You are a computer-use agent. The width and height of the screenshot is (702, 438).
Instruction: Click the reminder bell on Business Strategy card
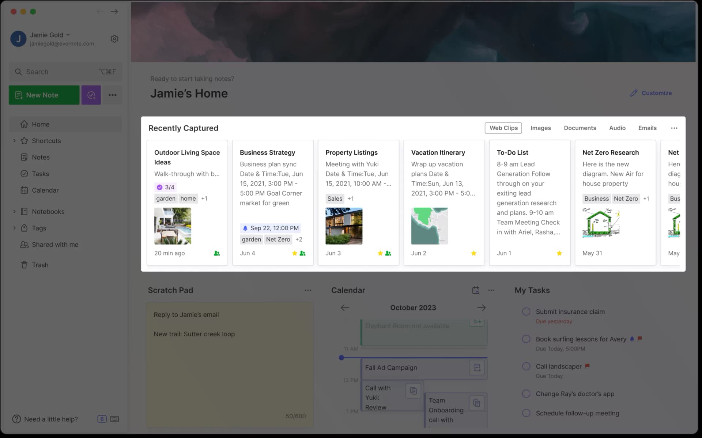pyautogui.click(x=245, y=228)
